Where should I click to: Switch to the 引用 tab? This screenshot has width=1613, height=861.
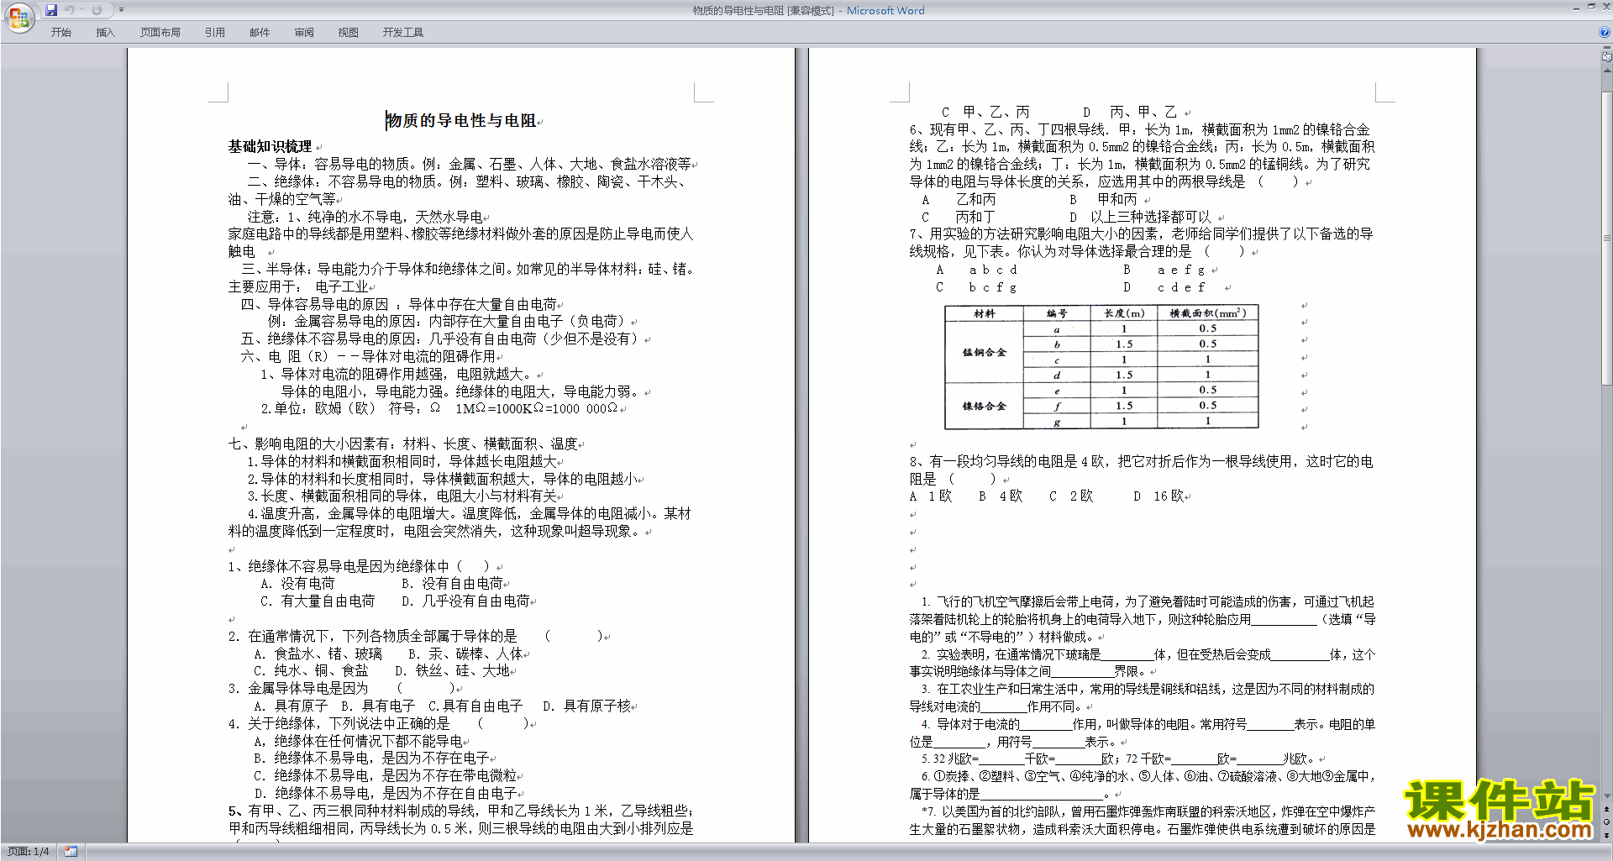215,32
